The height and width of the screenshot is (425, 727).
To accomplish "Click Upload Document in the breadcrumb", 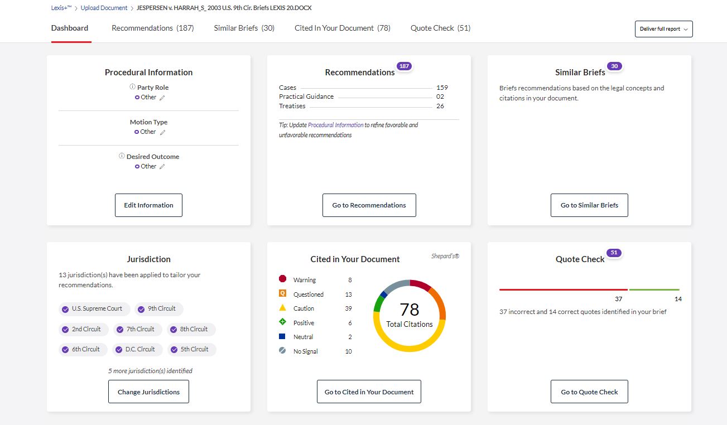I will click(x=104, y=8).
